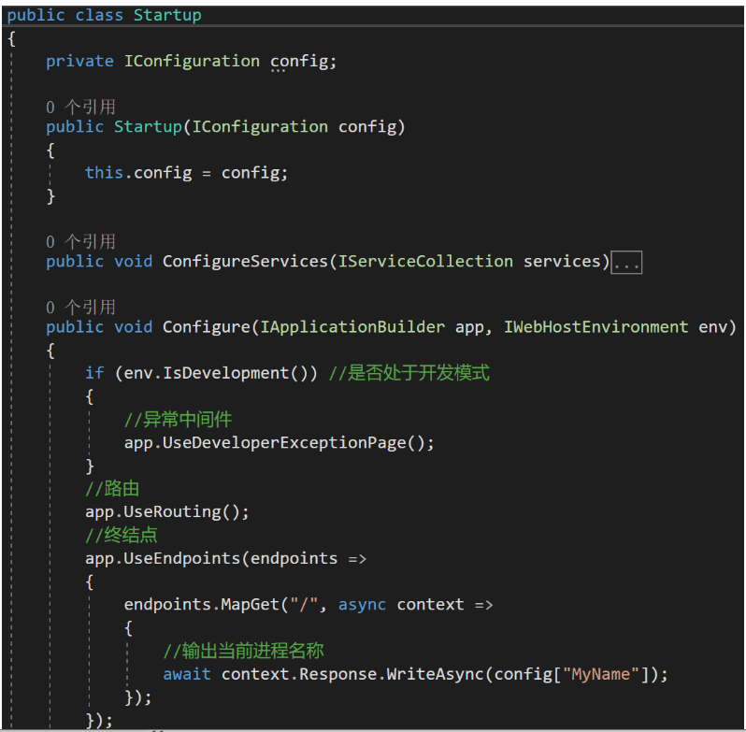Click the Startup class name declaration

(x=167, y=15)
